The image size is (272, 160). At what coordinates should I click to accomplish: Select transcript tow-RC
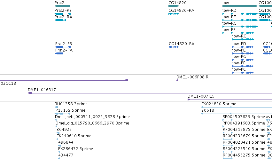coord(243,39)
